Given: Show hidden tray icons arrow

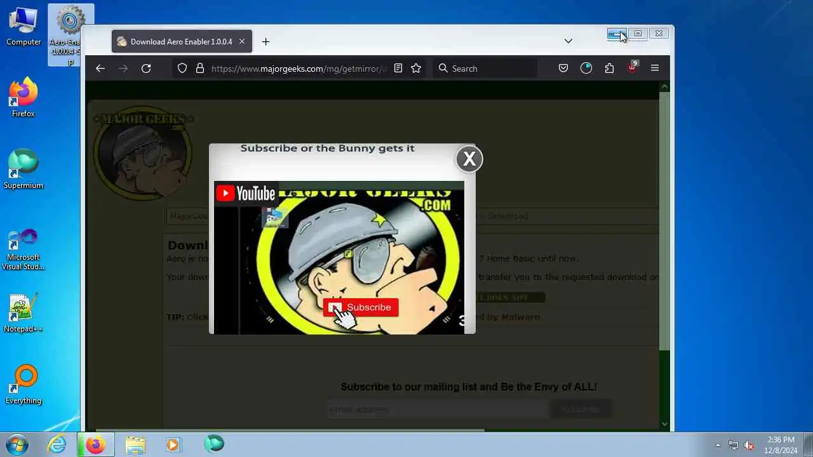Looking at the screenshot, I should tap(718, 445).
